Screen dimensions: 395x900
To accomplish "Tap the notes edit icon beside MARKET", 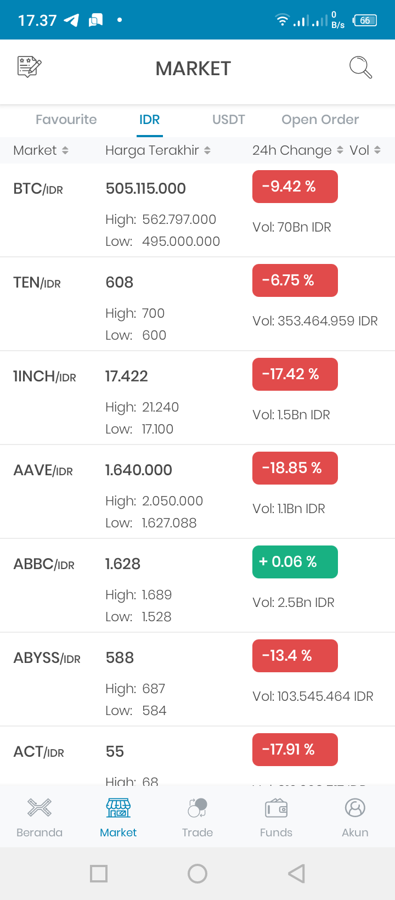I will click(x=29, y=67).
